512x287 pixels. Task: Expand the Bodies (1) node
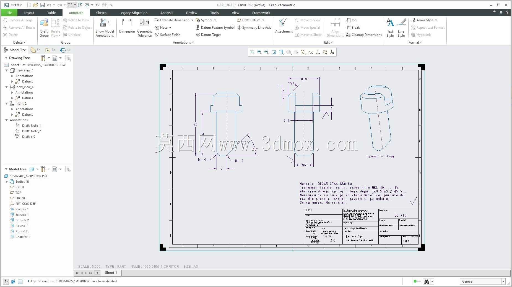click(7, 182)
